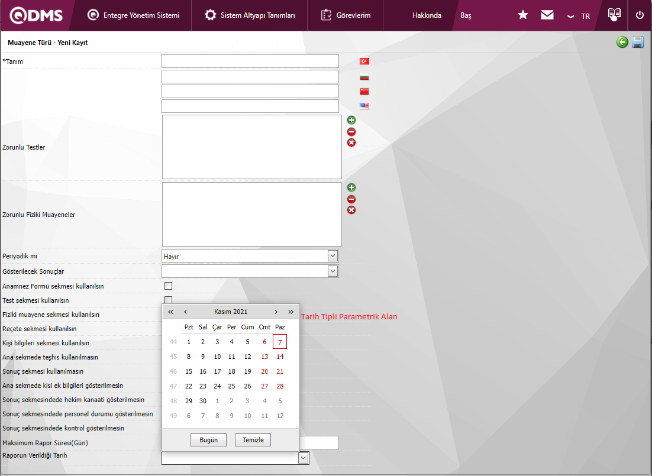Click the Bulgarian flag icon
The height and width of the screenshot is (476, 652).
click(x=364, y=76)
